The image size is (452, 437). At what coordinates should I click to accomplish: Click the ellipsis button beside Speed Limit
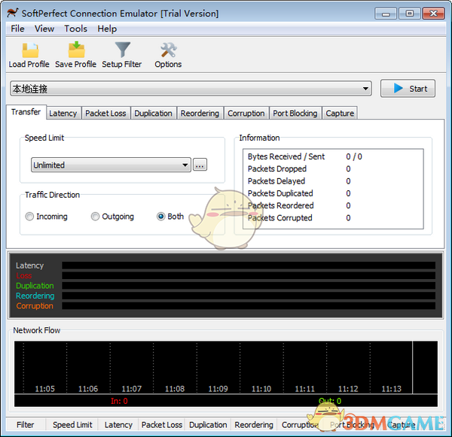200,165
